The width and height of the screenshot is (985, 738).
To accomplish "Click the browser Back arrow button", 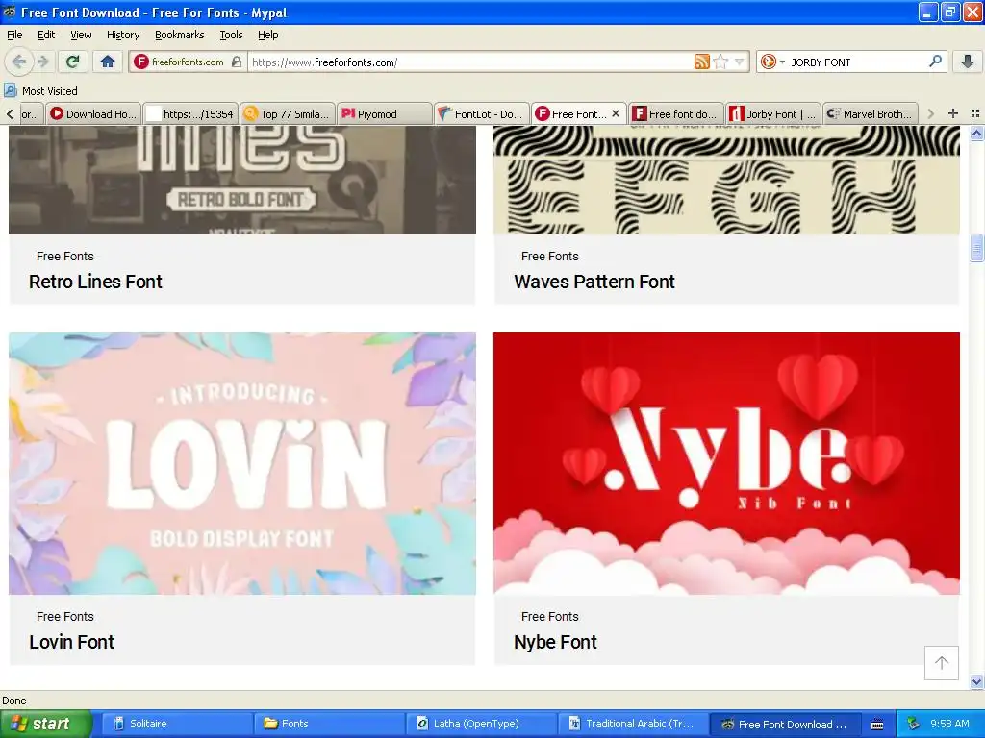I will point(18,61).
